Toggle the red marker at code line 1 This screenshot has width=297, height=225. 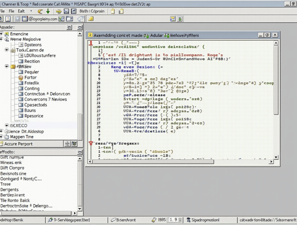[91, 43]
